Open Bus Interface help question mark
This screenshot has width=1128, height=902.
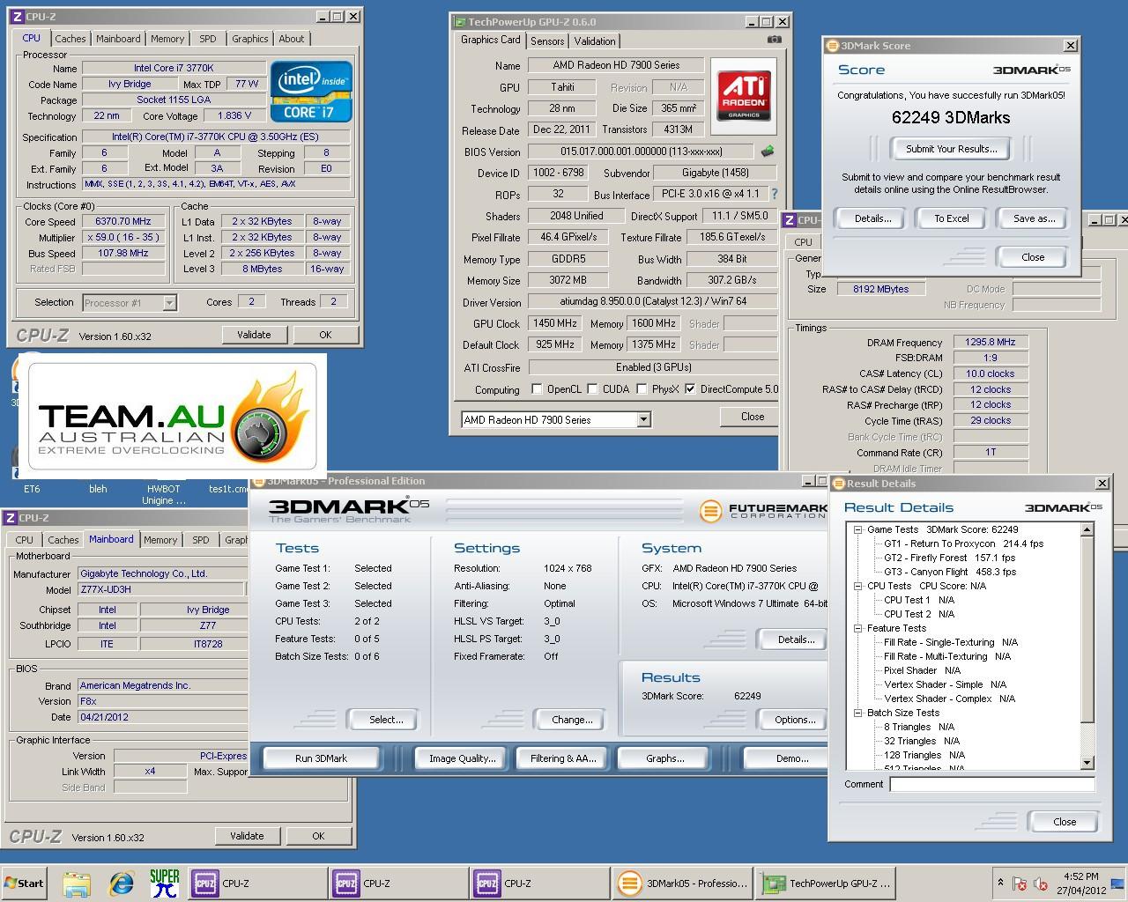pyautogui.click(x=775, y=194)
